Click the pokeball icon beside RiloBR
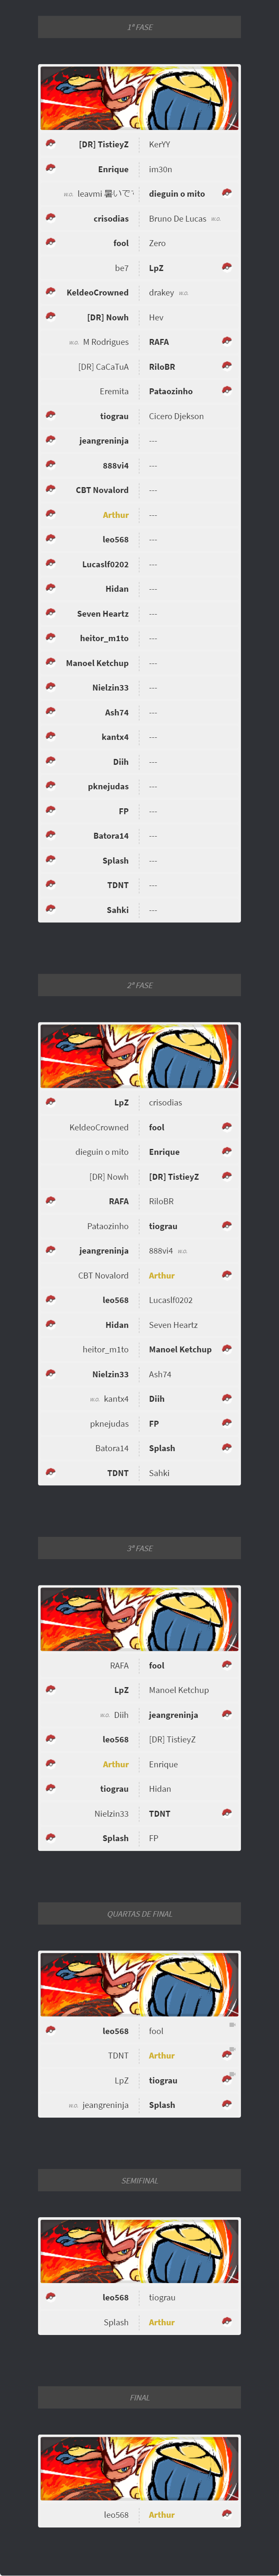The image size is (279, 2576). click(227, 366)
